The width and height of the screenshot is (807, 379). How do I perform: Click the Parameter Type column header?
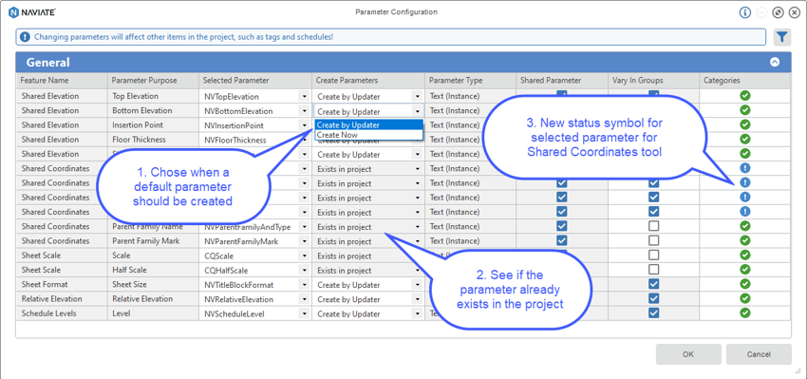tap(470, 81)
